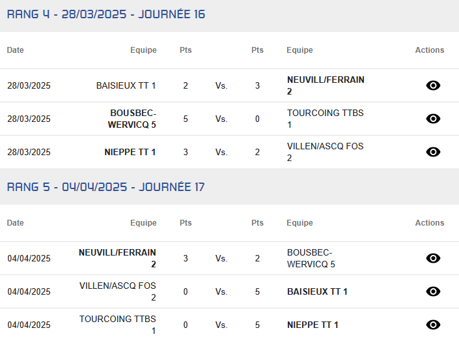Click BAISIEUX TT 1 in the 04/04/2025 row
459x341 pixels.
click(317, 291)
